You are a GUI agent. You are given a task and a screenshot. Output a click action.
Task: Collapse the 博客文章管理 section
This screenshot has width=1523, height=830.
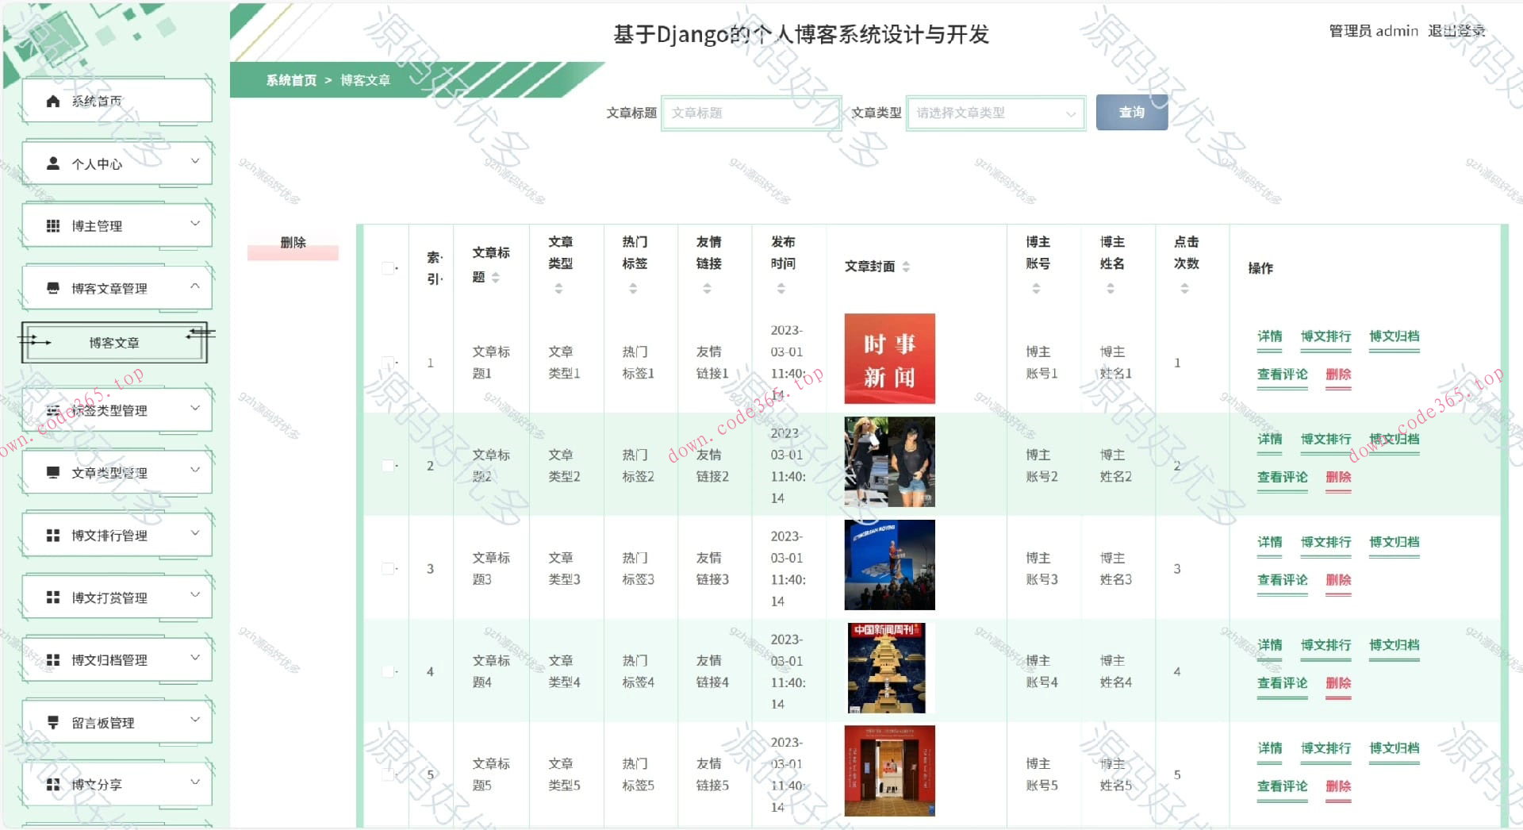tap(196, 286)
